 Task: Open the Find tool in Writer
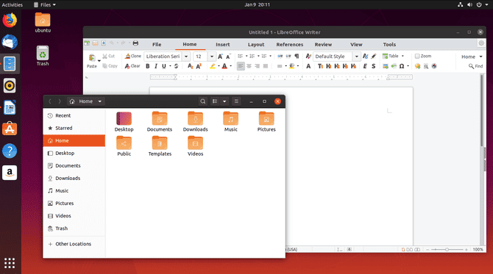pyautogui.click(x=475, y=66)
